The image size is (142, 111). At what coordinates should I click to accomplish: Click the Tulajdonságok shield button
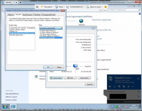[x=56, y=78]
